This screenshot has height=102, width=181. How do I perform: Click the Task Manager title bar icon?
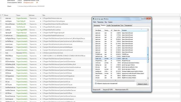coord(94,19)
